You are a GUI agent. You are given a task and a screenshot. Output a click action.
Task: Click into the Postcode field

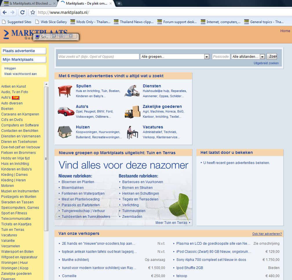[x=221, y=56]
